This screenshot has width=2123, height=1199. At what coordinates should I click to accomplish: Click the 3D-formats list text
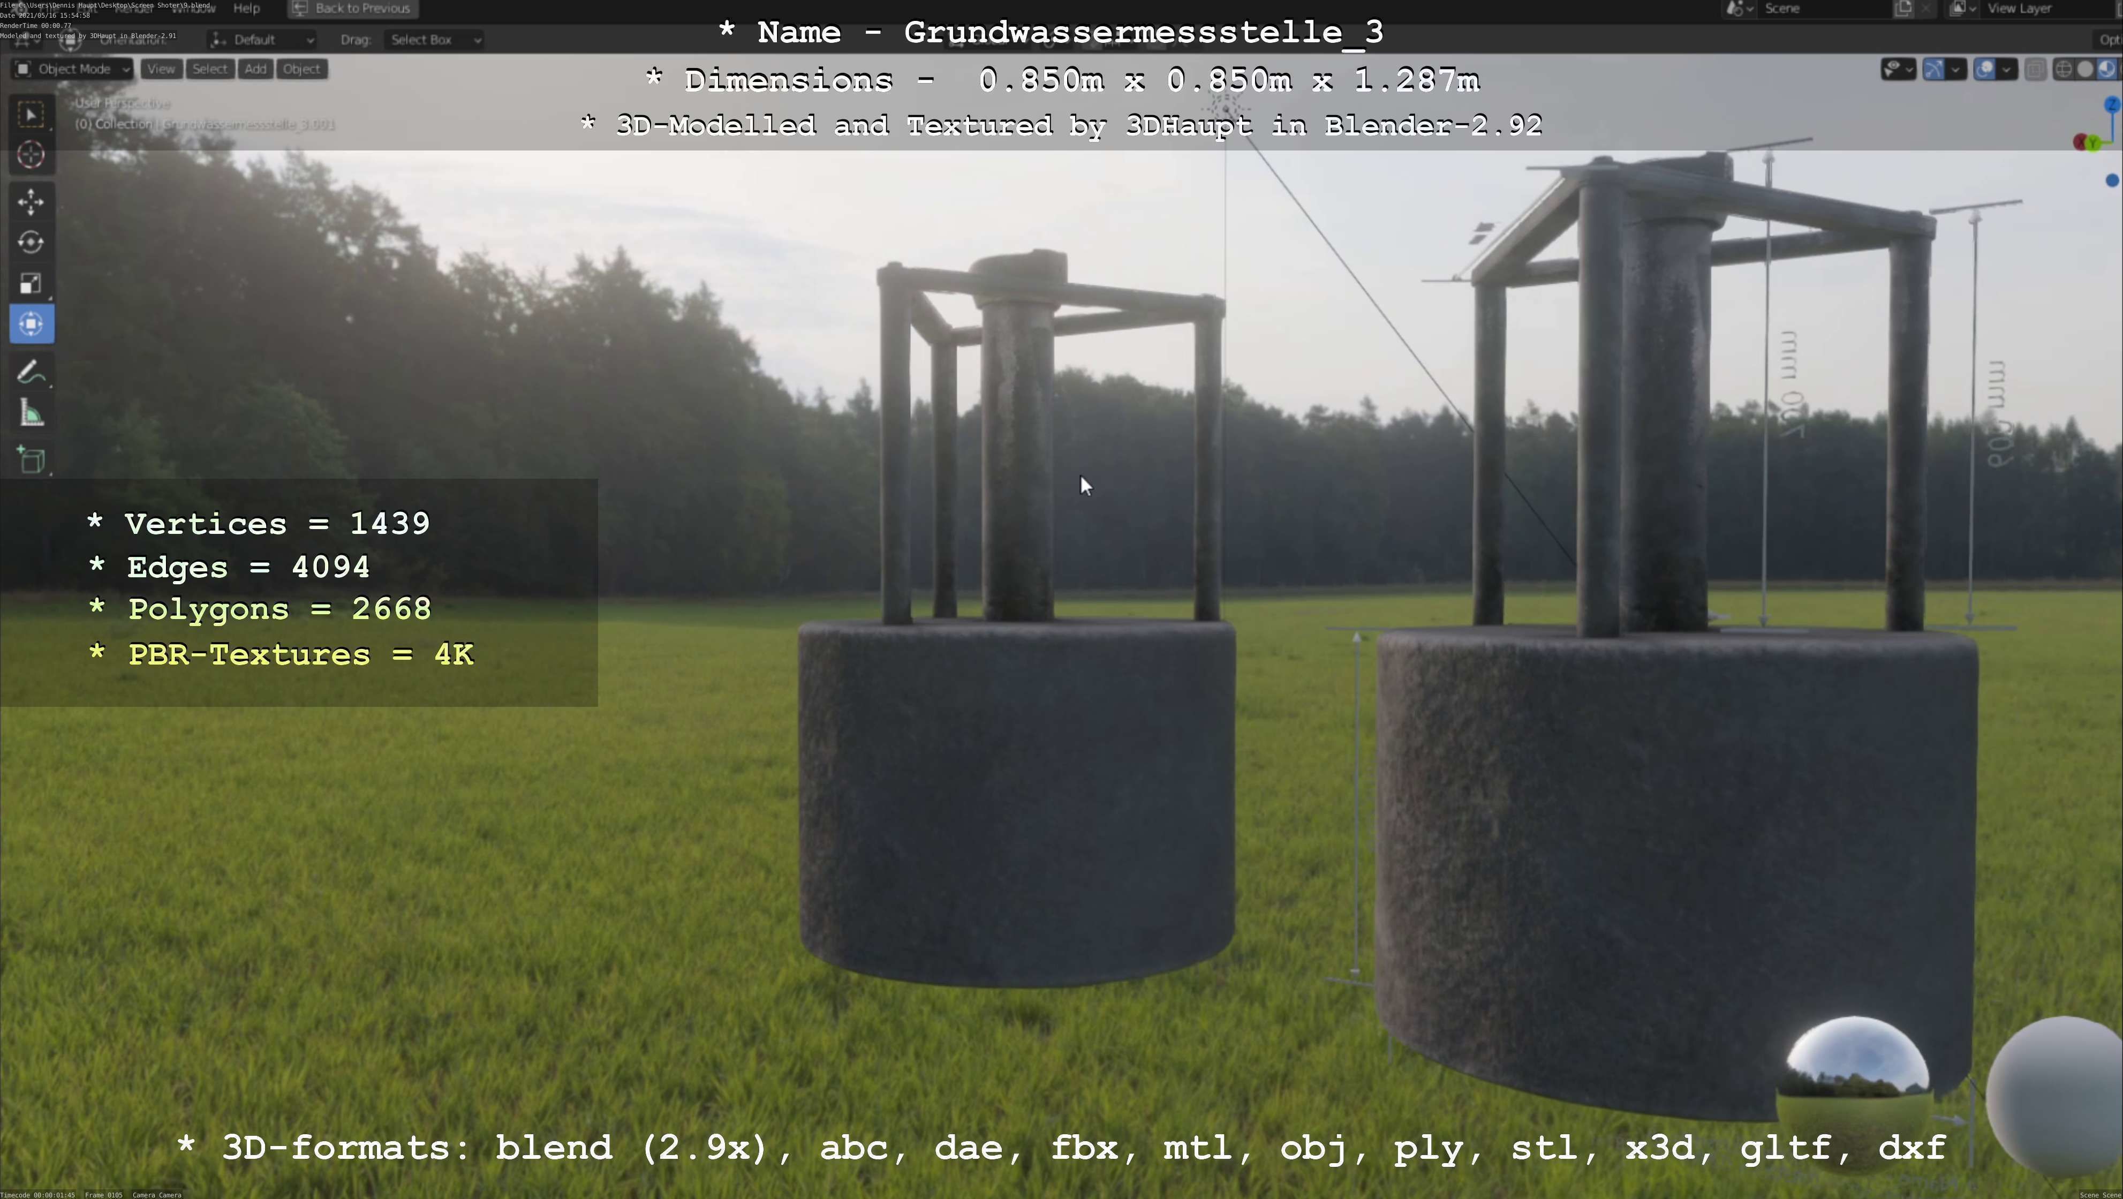1061,1149
